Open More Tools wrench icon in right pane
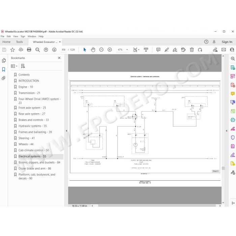The width and height of the screenshot is (236, 236). 233,172
